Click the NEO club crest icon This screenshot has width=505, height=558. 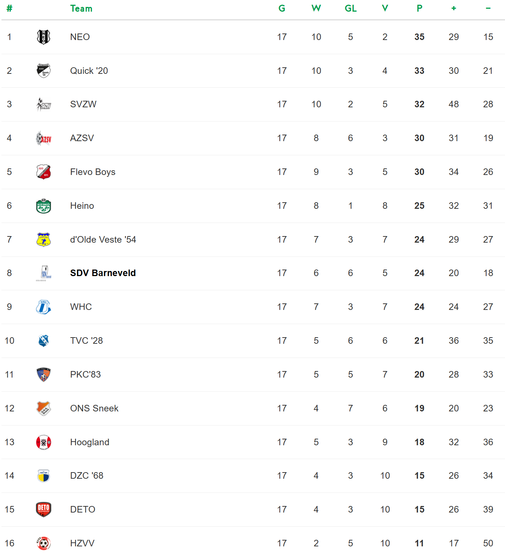tap(44, 37)
